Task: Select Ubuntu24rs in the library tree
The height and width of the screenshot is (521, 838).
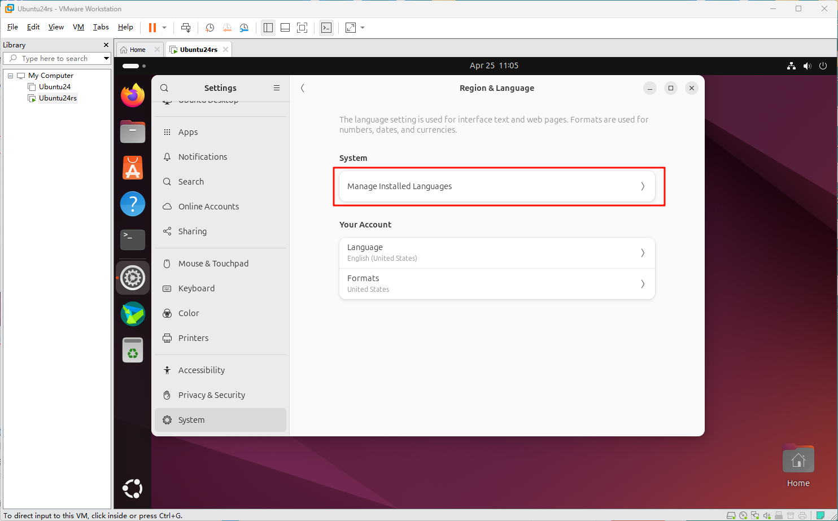Action: (x=58, y=98)
